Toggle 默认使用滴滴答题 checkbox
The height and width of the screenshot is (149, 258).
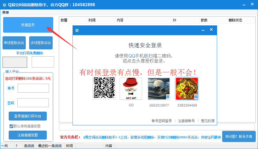coord(11,126)
